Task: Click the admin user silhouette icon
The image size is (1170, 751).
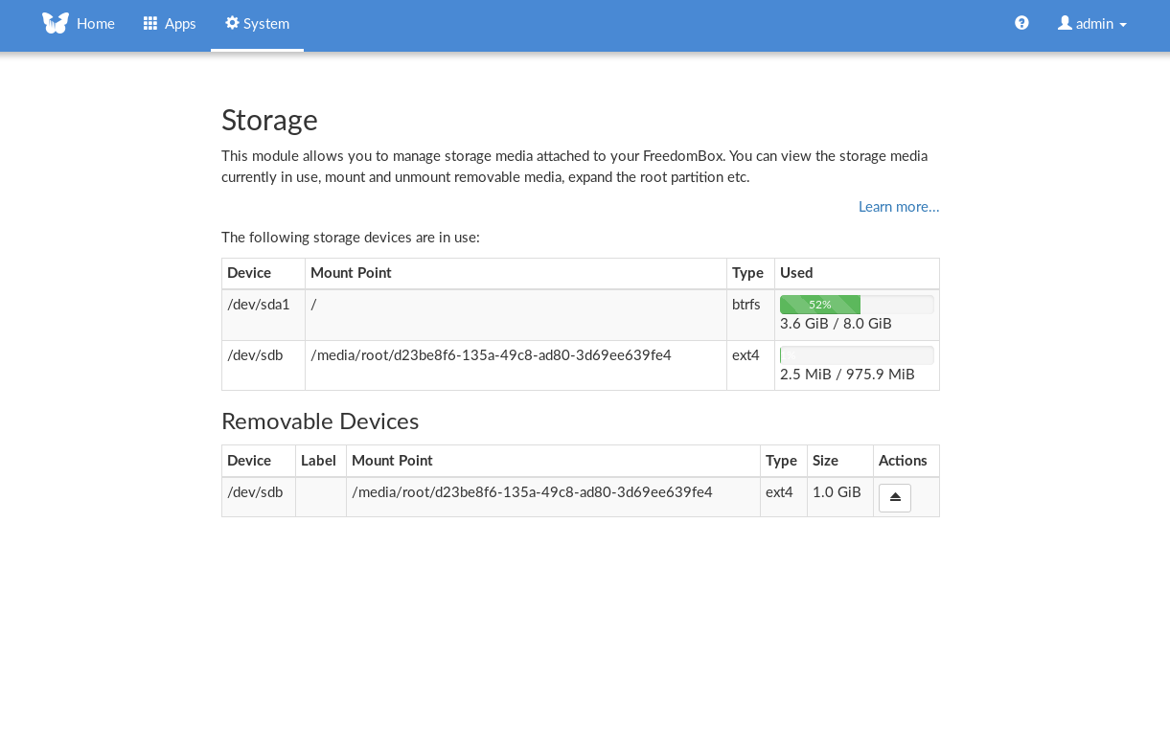Action: point(1065,23)
